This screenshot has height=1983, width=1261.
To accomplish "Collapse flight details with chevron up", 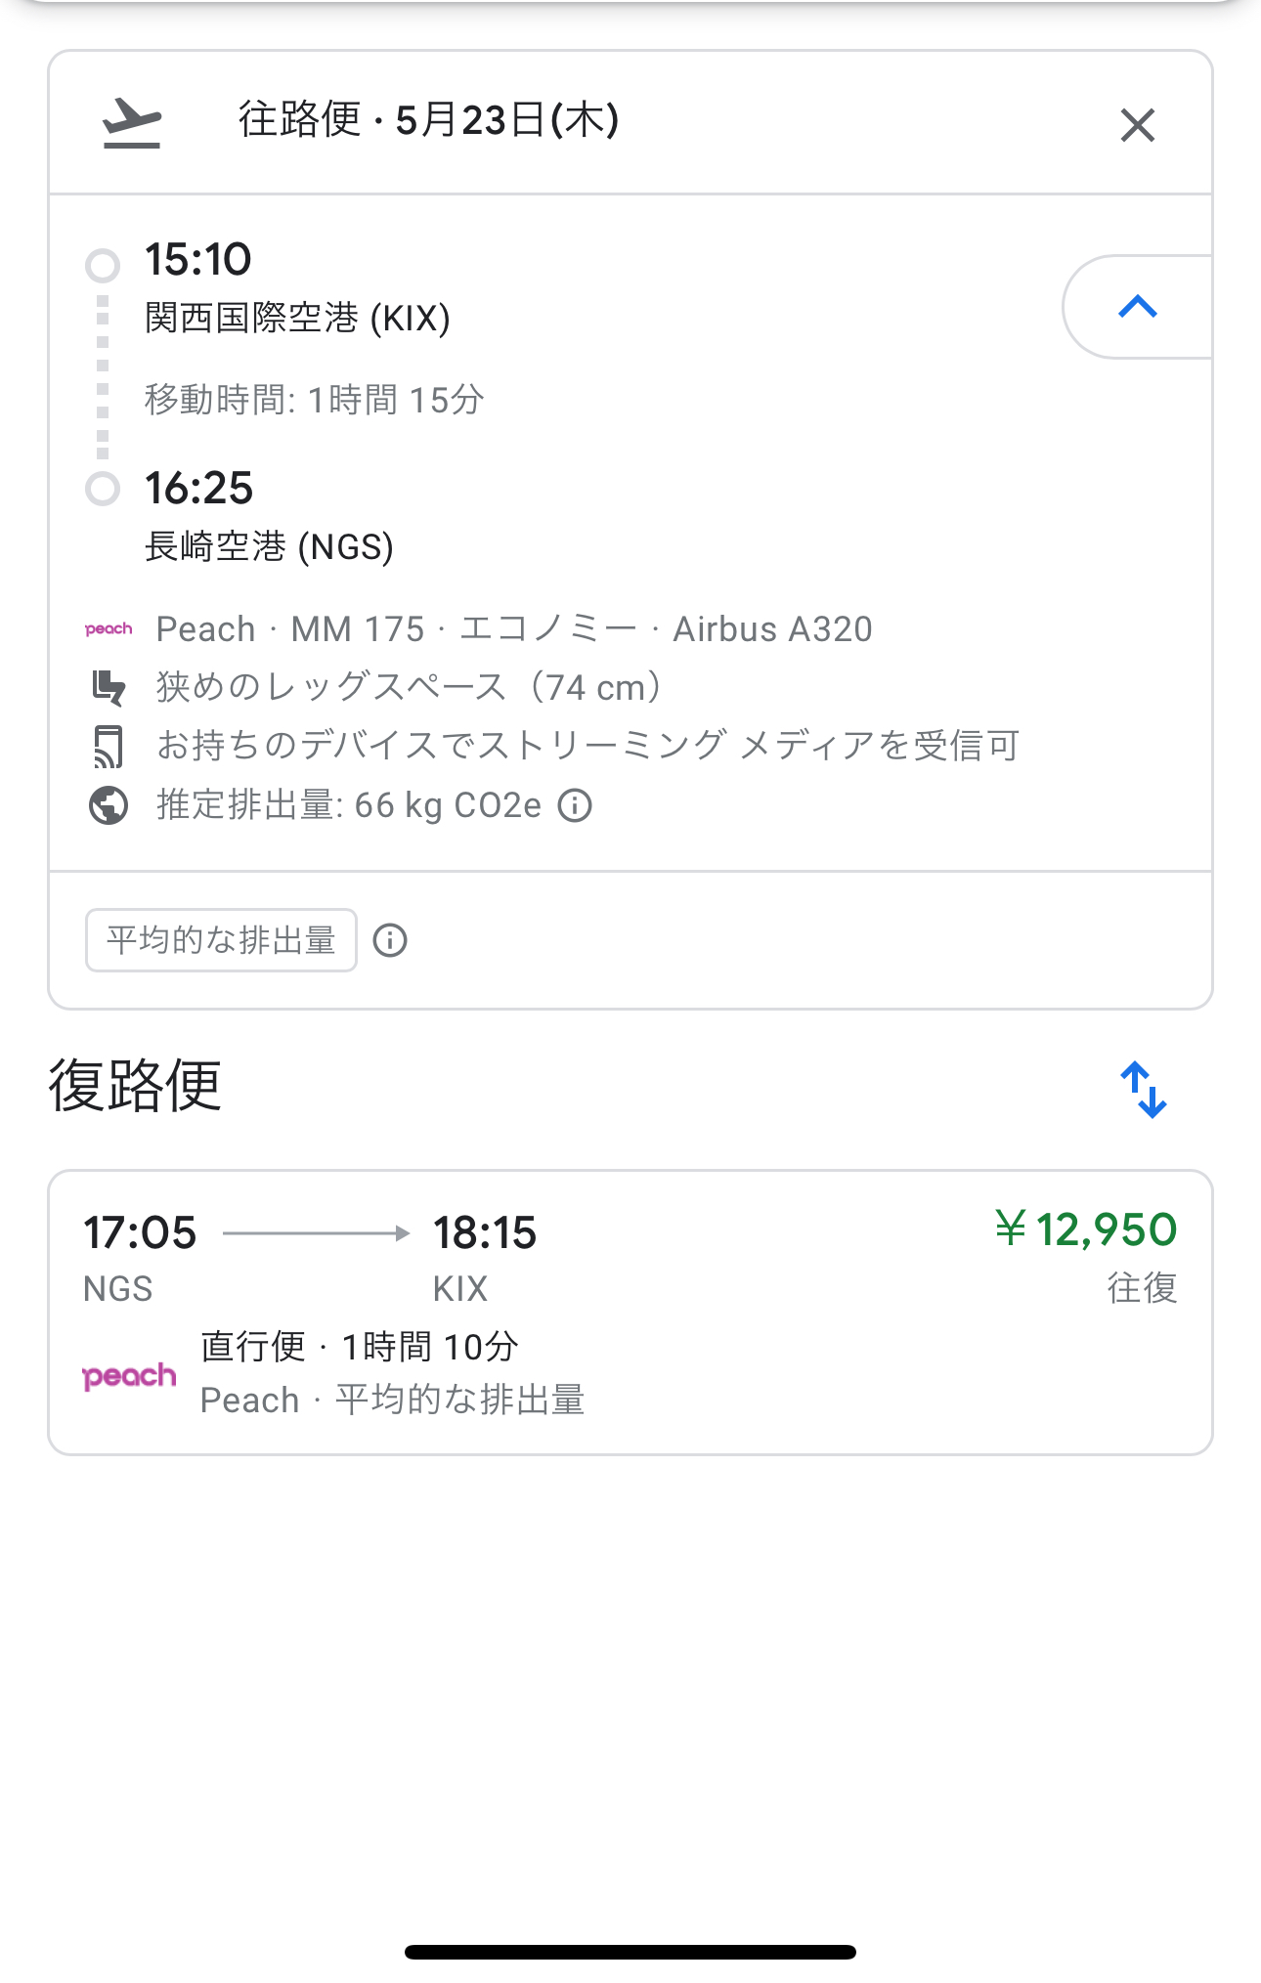I will click(1137, 307).
